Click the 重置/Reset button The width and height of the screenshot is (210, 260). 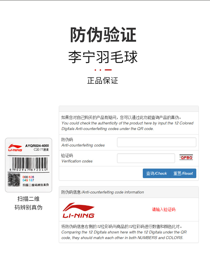(183, 173)
